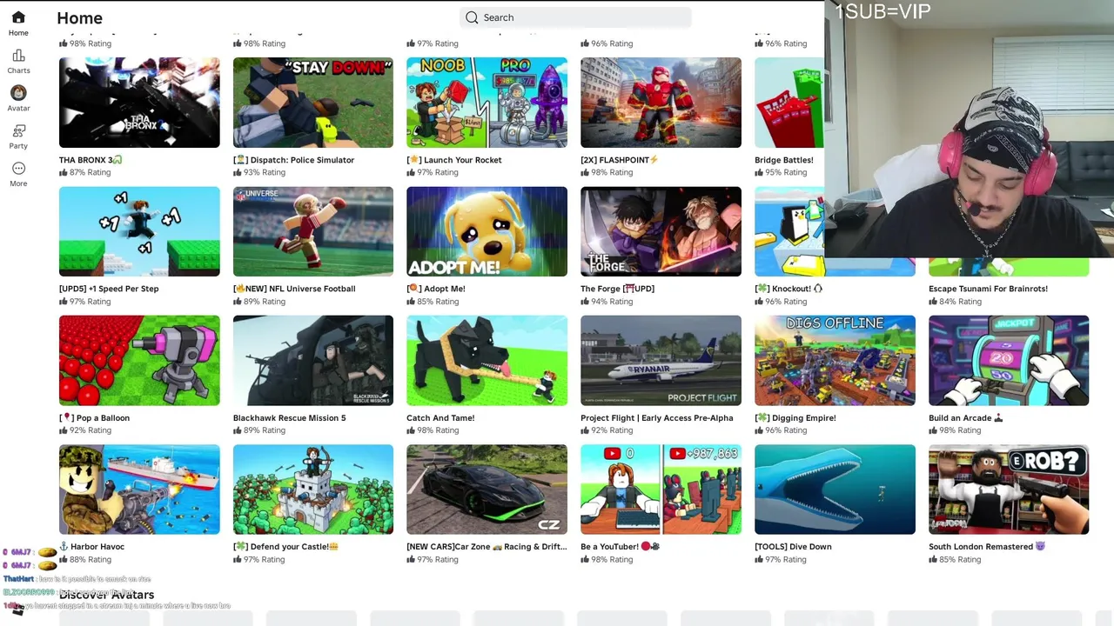Click the +1 Speed Per Step title
This screenshot has height=626, width=1114.
[109, 289]
